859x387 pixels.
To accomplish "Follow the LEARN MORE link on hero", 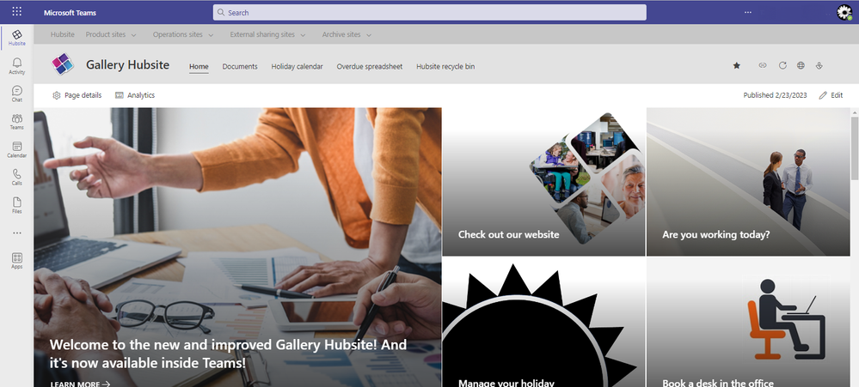I will tap(80, 384).
